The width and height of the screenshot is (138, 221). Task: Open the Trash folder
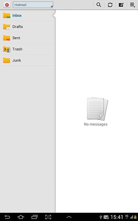28,49
